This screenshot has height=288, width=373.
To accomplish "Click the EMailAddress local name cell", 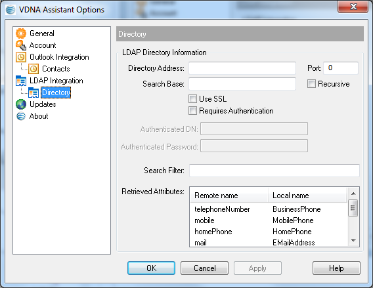I will (294, 242).
